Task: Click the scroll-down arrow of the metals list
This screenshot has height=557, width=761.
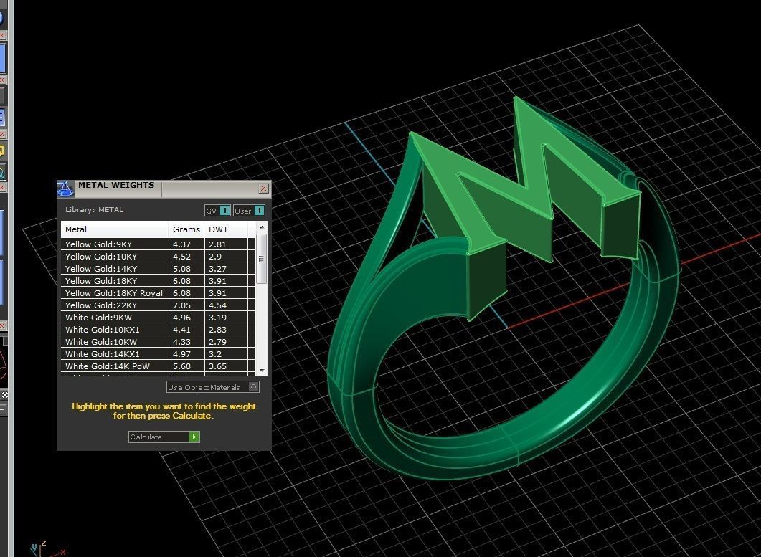Action: point(262,370)
